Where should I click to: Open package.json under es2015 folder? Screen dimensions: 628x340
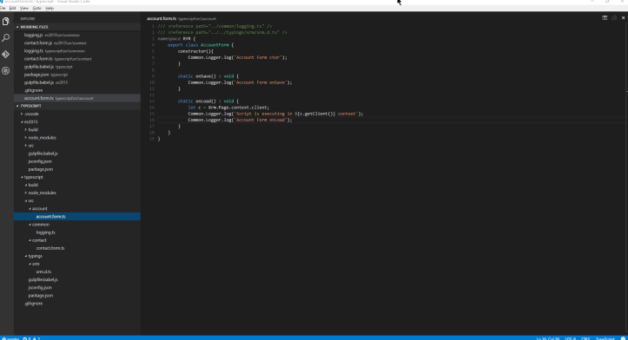pyautogui.click(x=77, y=169)
